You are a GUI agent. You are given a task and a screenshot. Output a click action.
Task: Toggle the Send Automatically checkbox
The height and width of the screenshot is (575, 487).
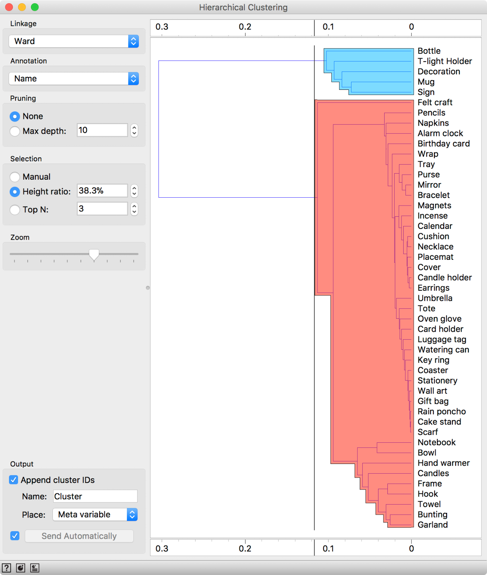[x=15, y=536]
